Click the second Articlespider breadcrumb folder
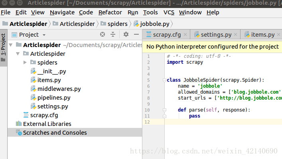Viewport: 282px width, 159px height. tap(74, 24)
